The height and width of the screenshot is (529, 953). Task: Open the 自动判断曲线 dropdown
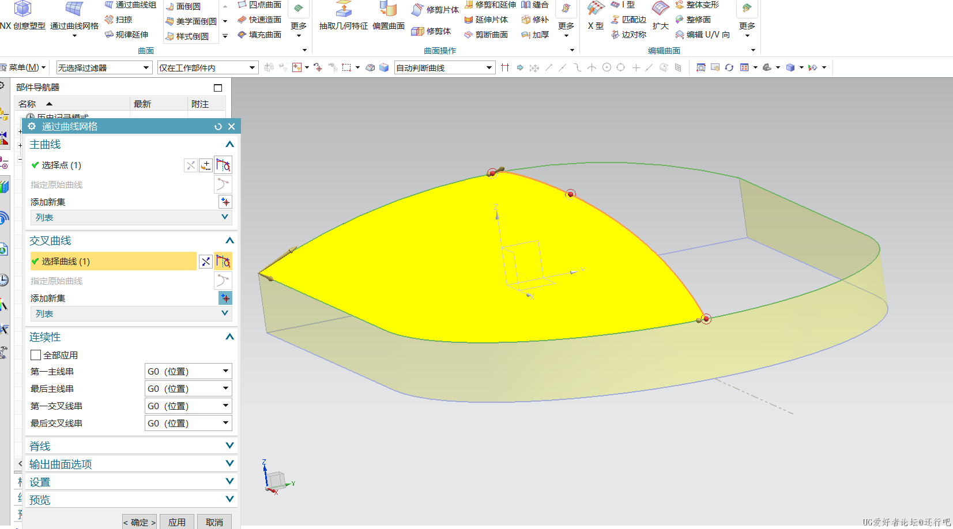click(x=445, y=68)
